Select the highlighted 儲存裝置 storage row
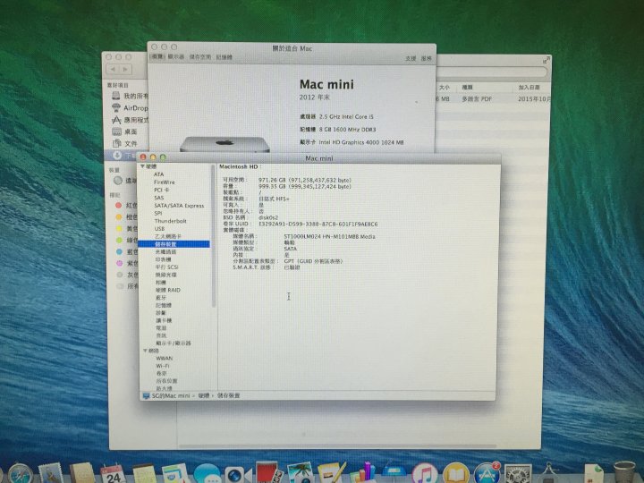The image size is (644, 483). [174, 244]
